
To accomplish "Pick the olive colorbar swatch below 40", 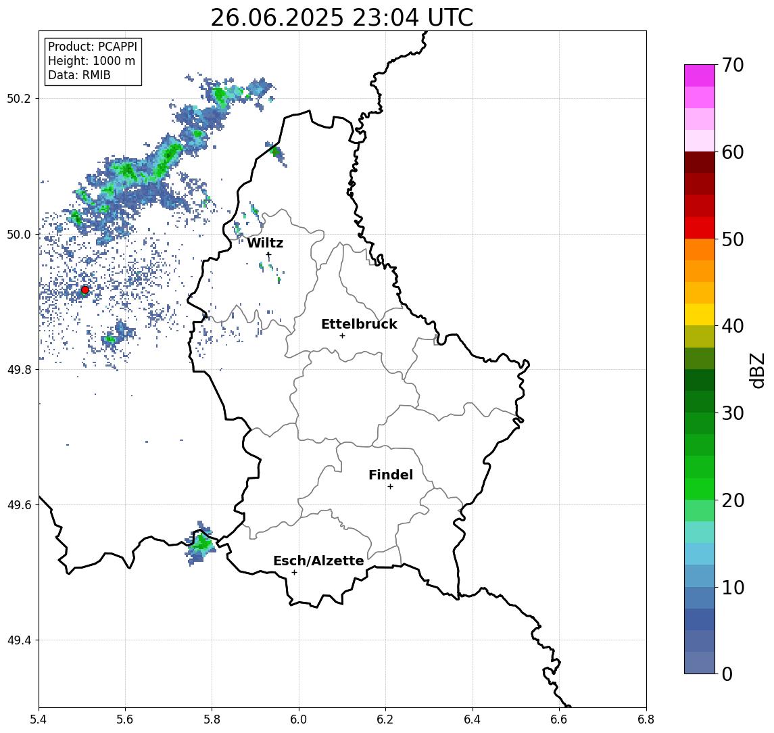I will [x=700, y=336].
